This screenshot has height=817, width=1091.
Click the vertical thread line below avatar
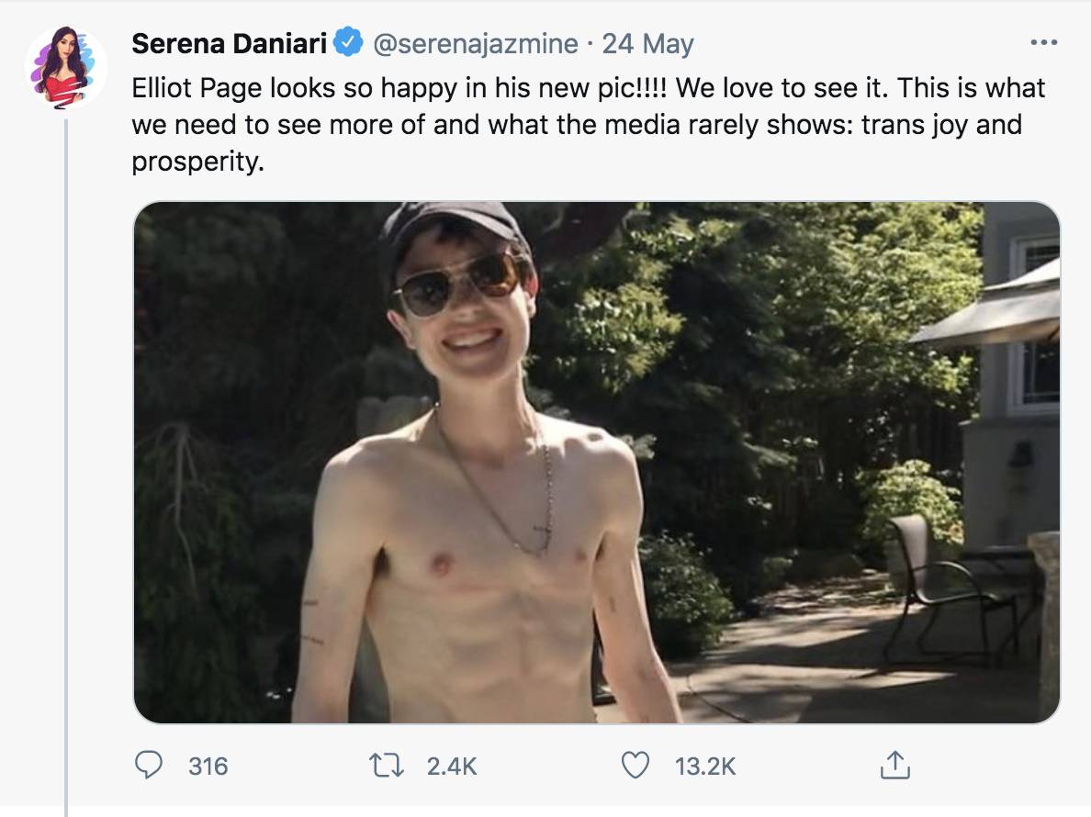(x=66, y=467)
